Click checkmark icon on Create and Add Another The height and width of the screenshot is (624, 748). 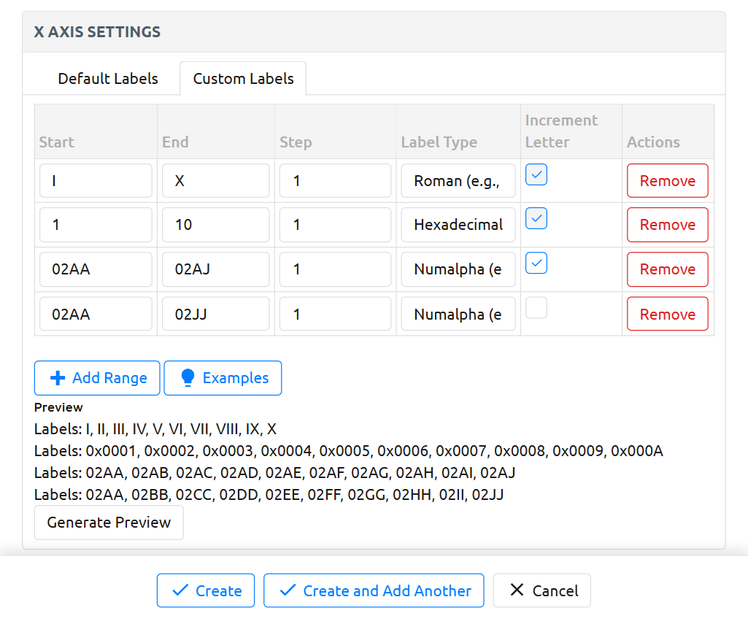pyautogui.click(x=287, y=591)
